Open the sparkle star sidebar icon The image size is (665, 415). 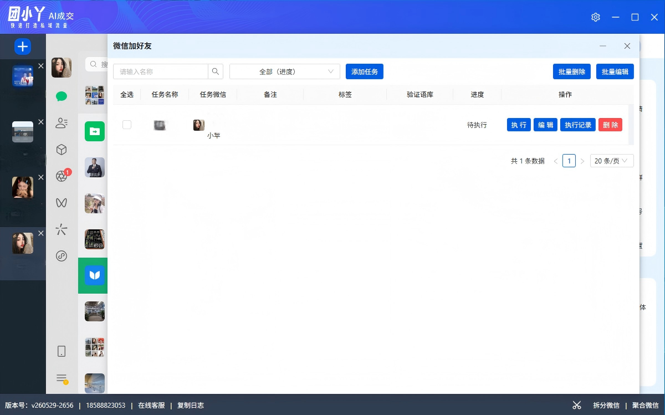[62, 229]
